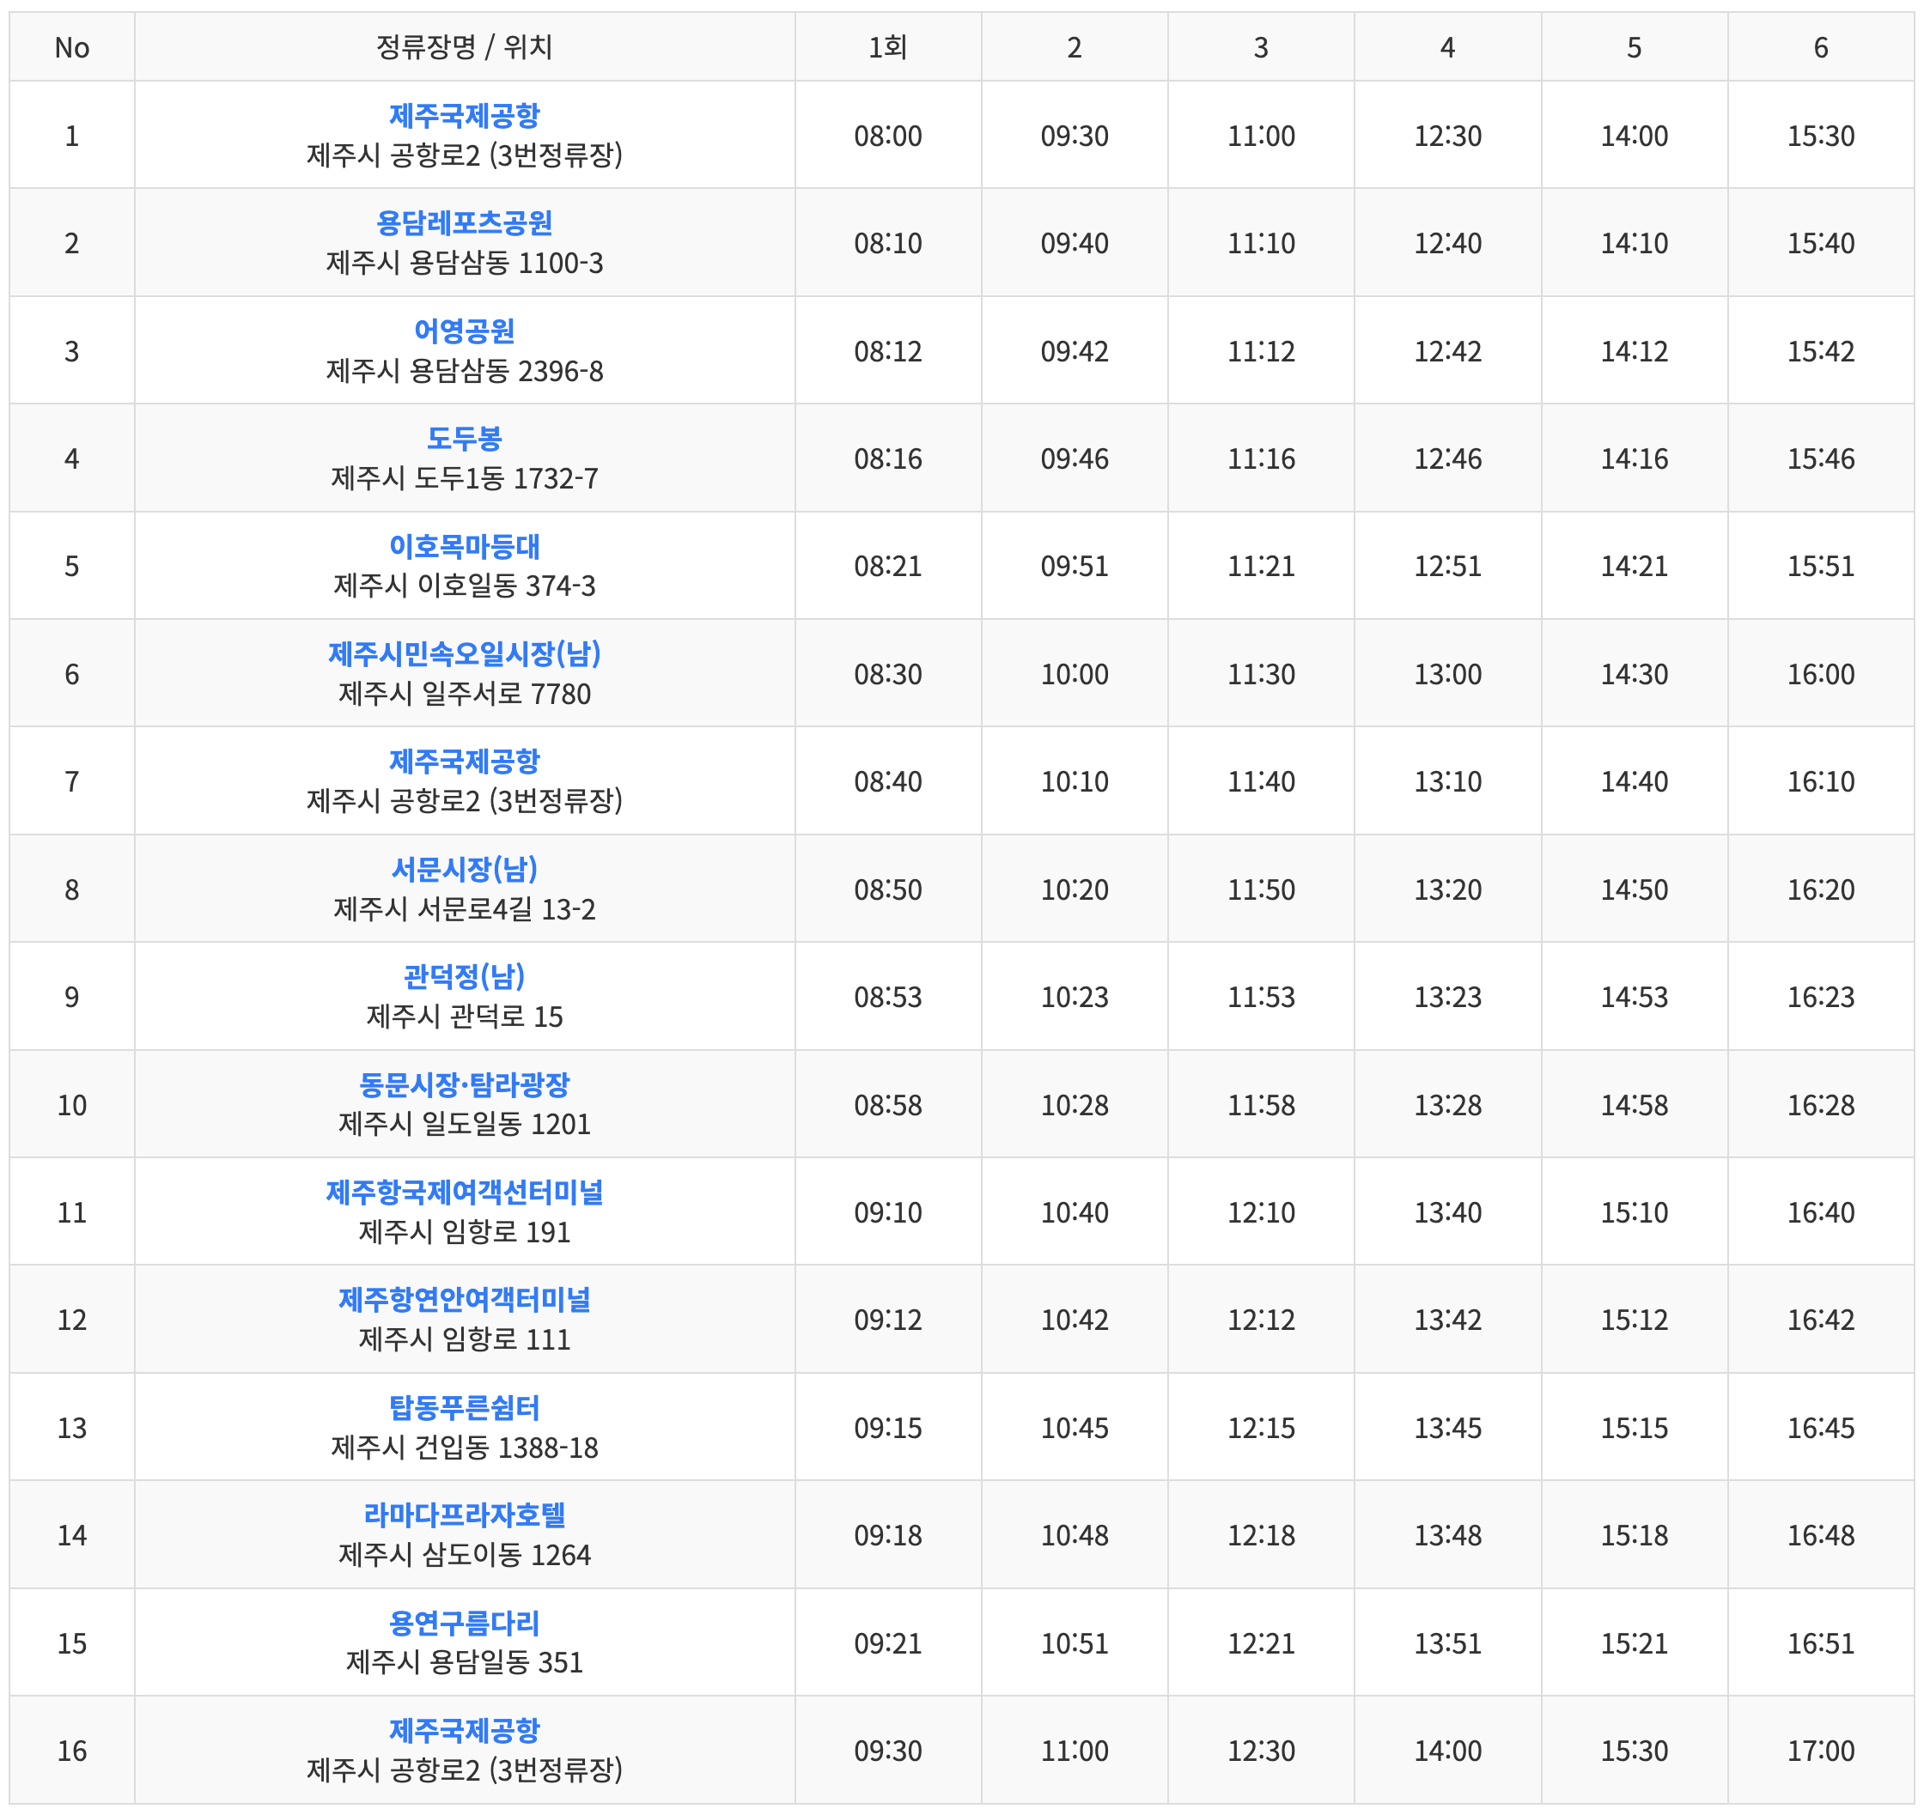Viewport: 1924px width, 1815px height.
Task: Click the 1회 column header
Action: (887, 46)
